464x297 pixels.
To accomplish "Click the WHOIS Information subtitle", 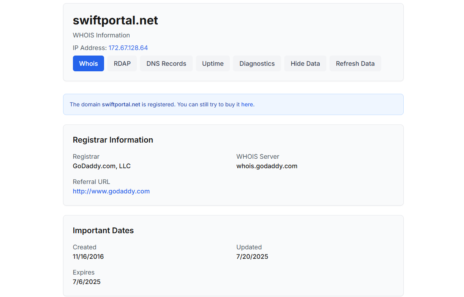I will pos(101,35).
